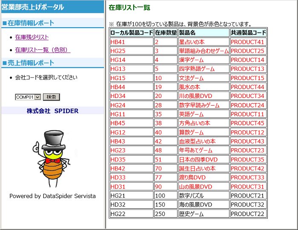Click the 共通製品コード column header
This screenshot has width=298, height=230.
248,33
